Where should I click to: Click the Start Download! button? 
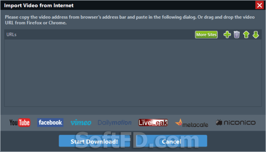click(94, 141)
